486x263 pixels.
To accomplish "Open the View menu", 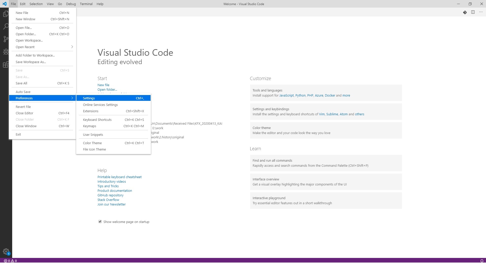I will 50,4.
